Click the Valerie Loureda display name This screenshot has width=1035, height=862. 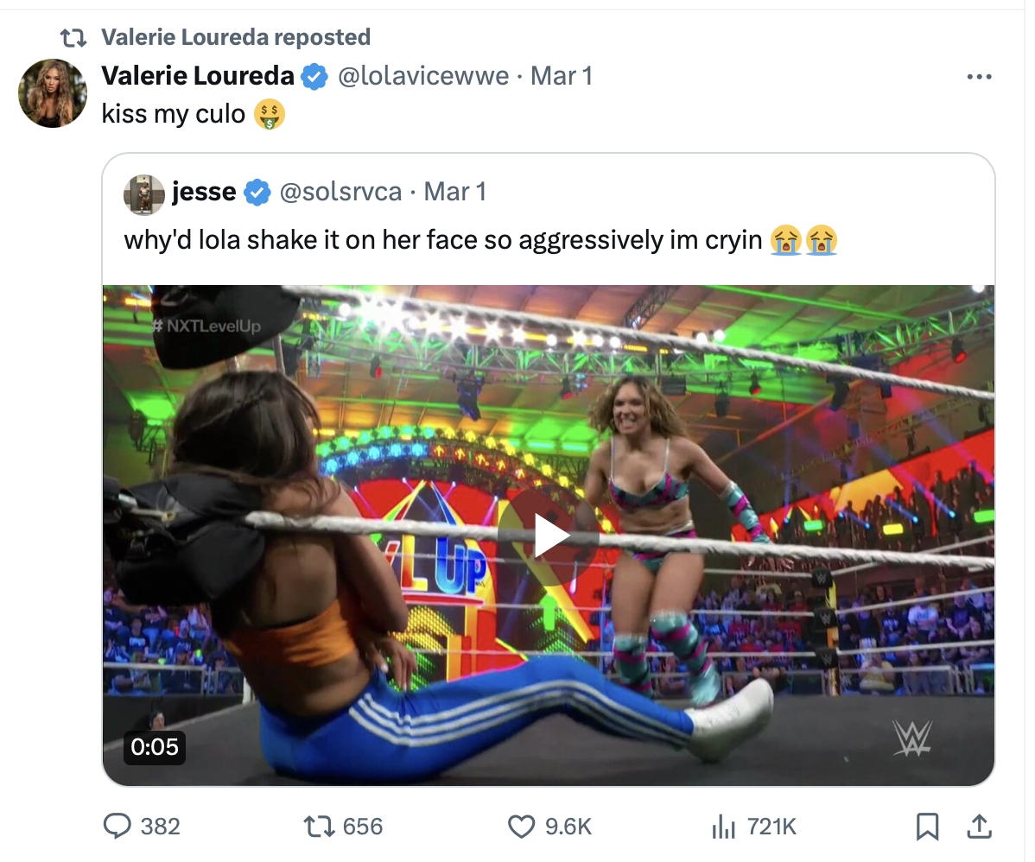pyautogui.click(x=198, y=76)
